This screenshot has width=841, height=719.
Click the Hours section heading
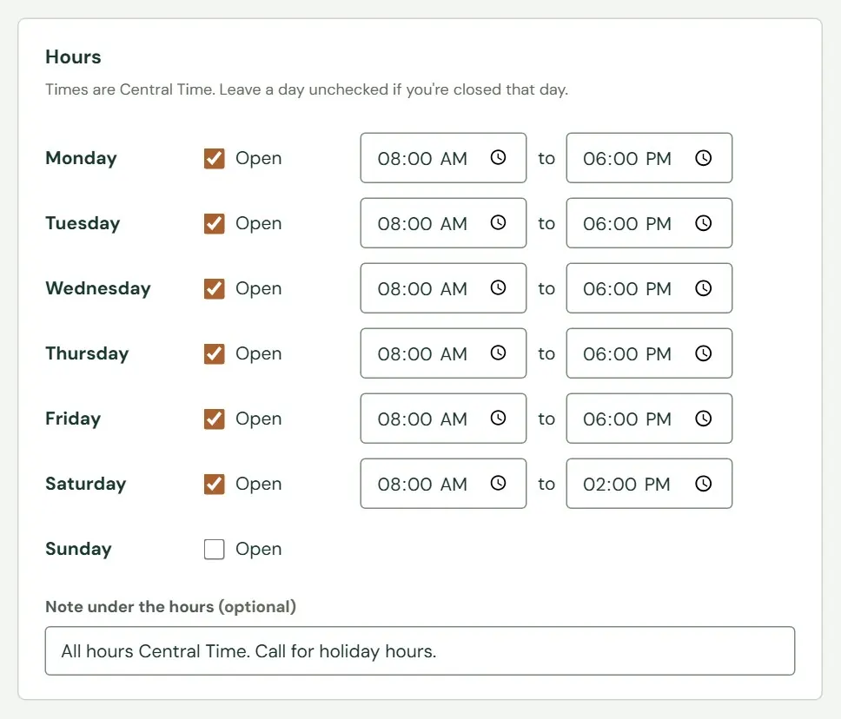(x=73, y=56)
